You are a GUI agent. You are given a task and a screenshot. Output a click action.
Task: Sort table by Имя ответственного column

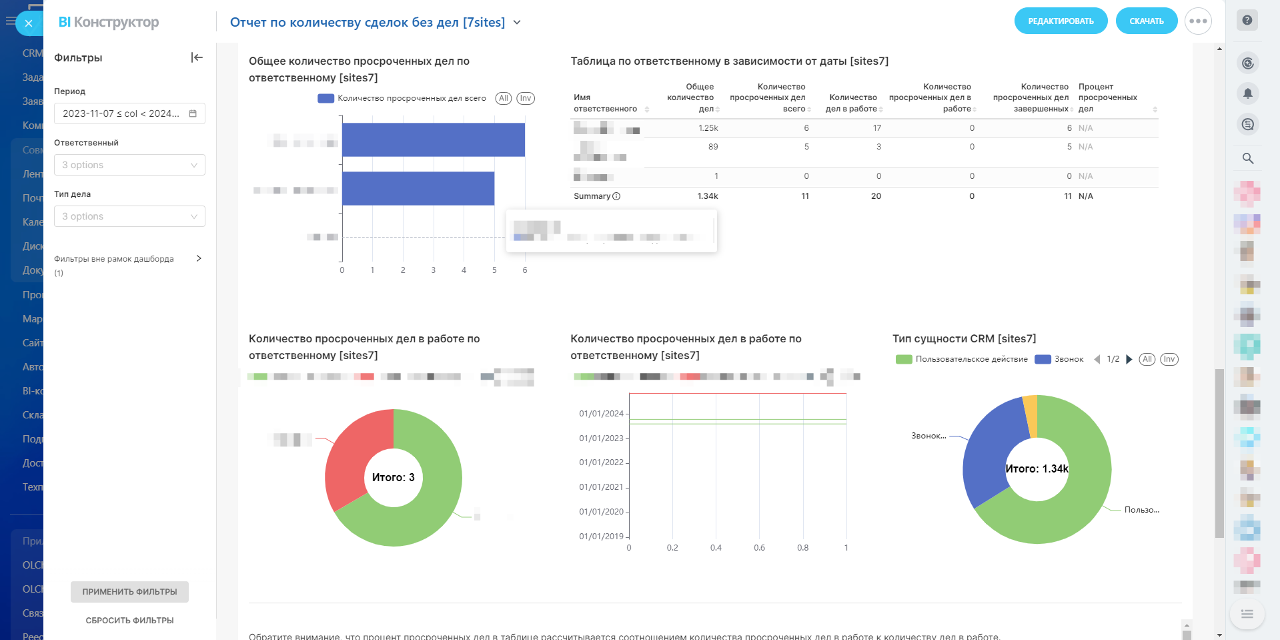pyautogui.click(x=646, y=109)
